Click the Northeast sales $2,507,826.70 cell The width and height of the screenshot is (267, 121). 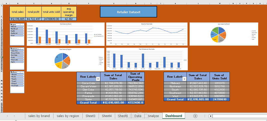tap(198, 87)
